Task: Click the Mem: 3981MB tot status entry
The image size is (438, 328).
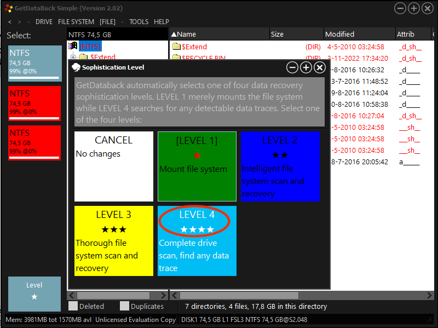Action: (x=49, y=320)
